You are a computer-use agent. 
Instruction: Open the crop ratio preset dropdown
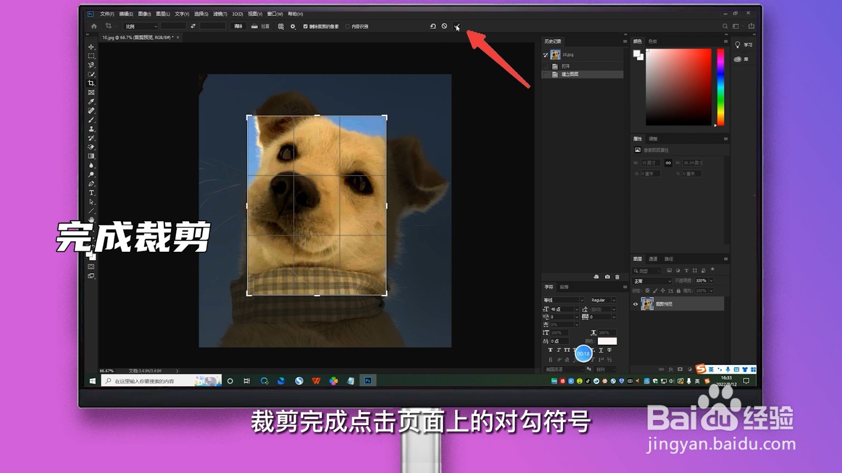click(x=141, y=26)
